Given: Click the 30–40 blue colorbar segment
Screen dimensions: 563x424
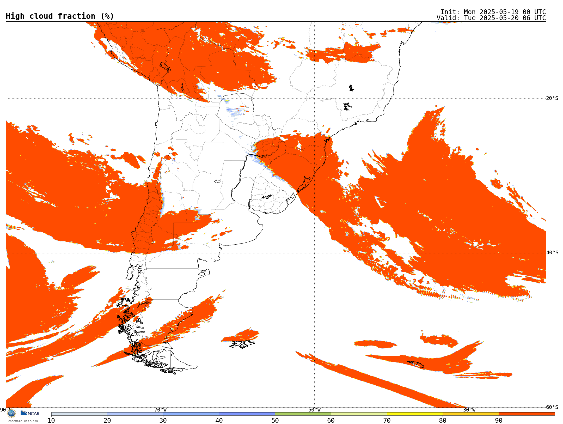Looking at the screenshot, I should pos(191,414).
